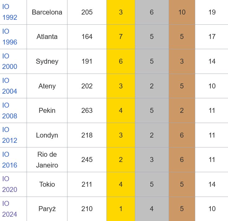Select the bronze cell showing 3 for Sydney
Image resolution: width=228 pixels, height=221 pixels.
click(182, 61)
